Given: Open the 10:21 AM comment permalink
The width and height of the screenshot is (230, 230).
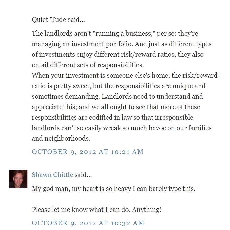Looking at the screenshot, I should [87, 152].
